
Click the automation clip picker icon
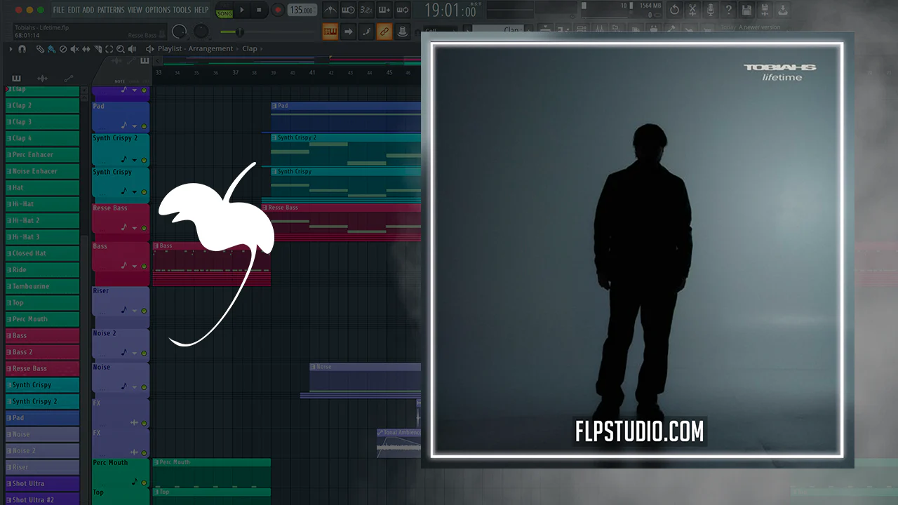tap(68, 79)
